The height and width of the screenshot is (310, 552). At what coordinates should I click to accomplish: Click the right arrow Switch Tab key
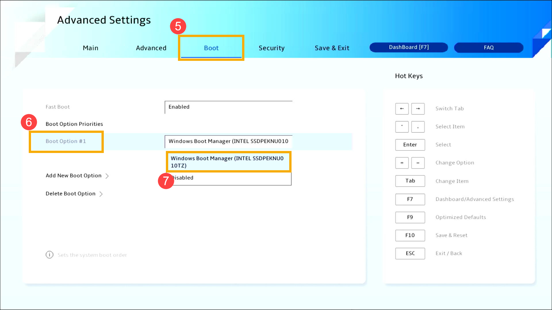(418, 109)
